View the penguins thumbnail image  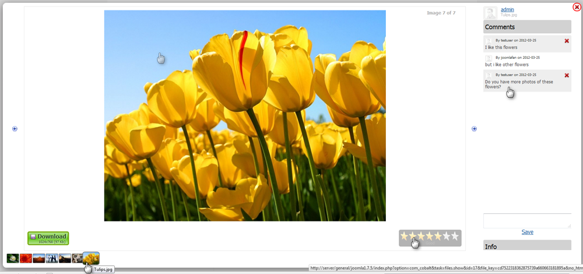tap(52, 258)
